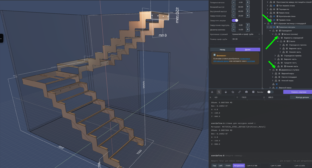The image size is (312, 168).
Task: Click the bounding box dimensions icon
Action: point(233,92)
